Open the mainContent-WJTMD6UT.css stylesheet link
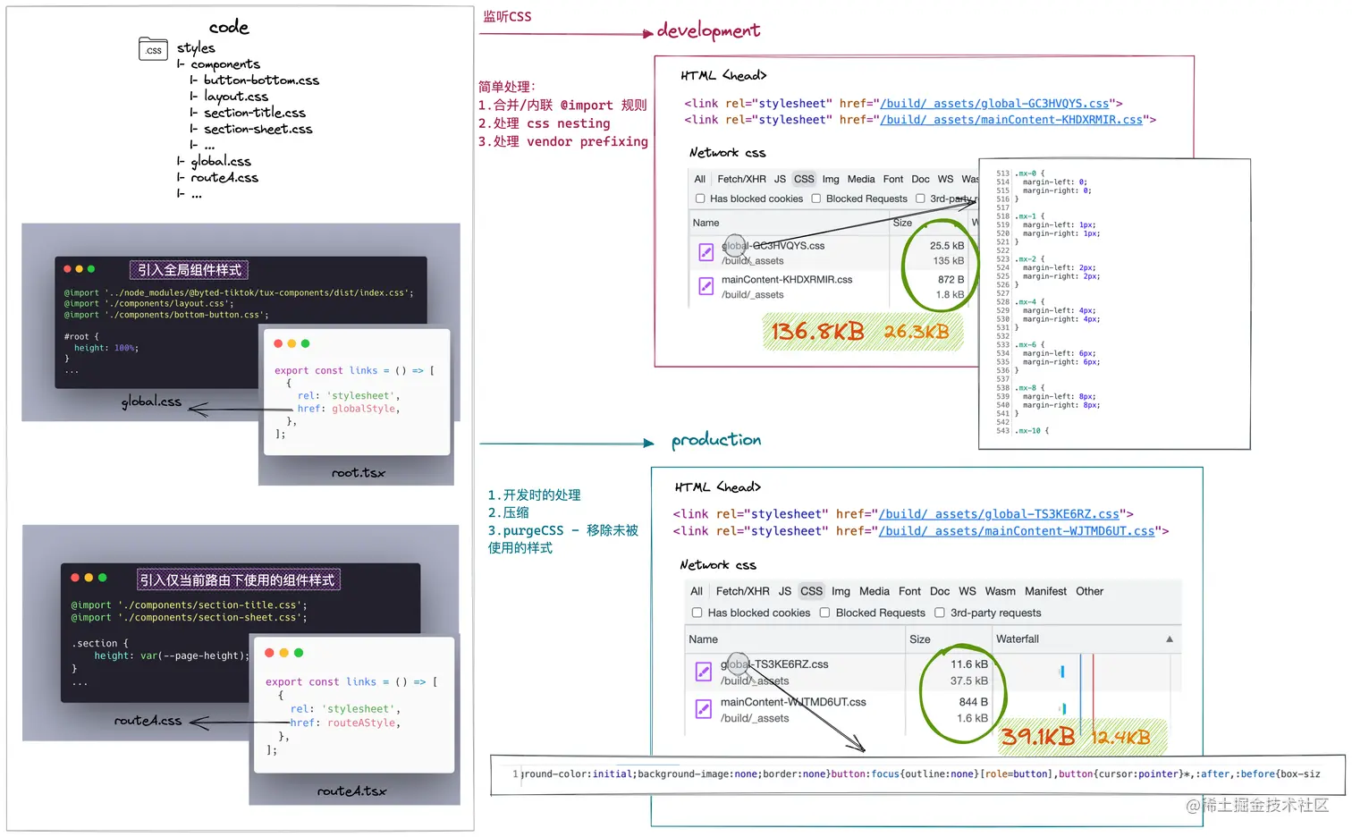 point(1017,531)
